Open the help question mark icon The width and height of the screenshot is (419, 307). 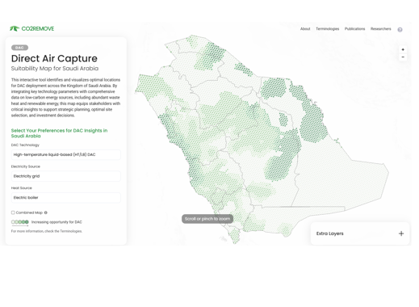point(400,30)
